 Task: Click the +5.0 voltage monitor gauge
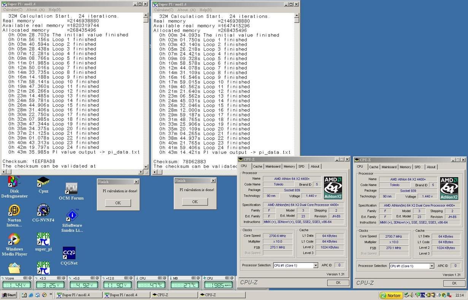tap(84, 282)
